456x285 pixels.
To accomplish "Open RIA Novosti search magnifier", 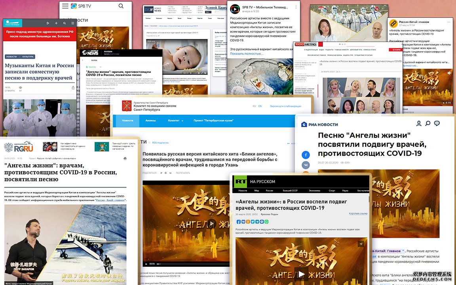I will [428, 124].
